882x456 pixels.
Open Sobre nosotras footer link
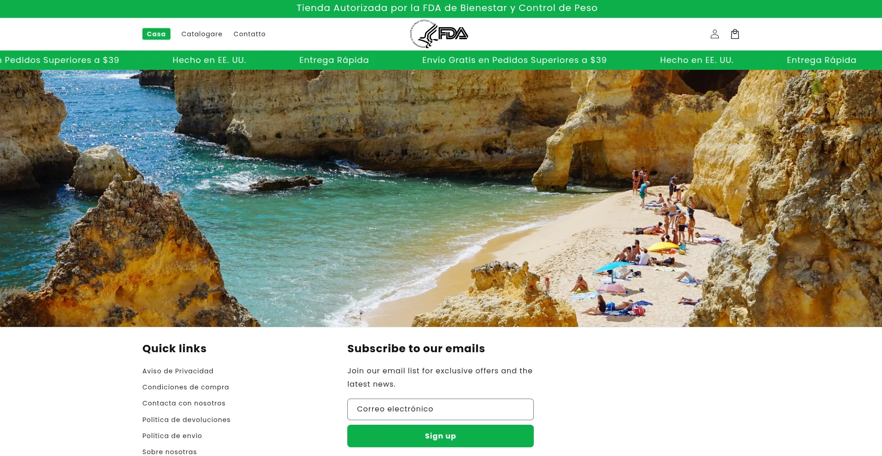(170, 452)
